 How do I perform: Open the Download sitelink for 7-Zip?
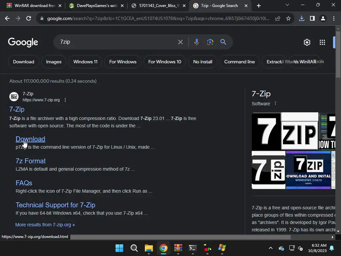click(30, 139)
